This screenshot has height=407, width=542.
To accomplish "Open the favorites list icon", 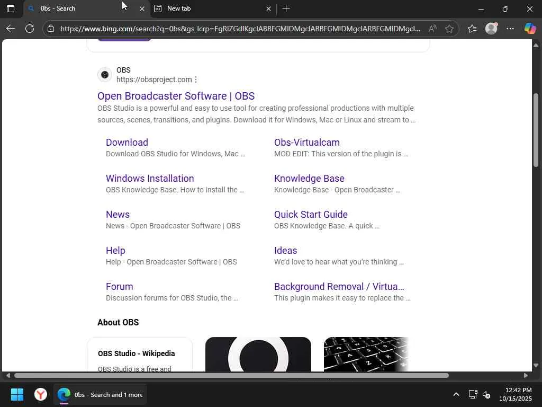I will pos(472,29).
